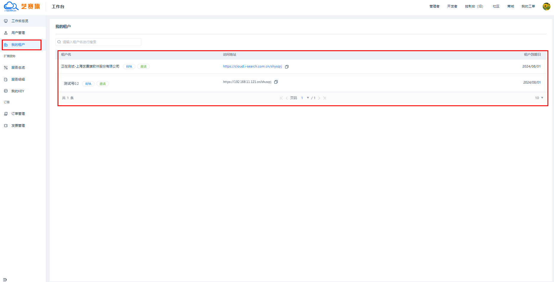Click the tenant name search field
The image size is (554, 282).
[98, 42]
